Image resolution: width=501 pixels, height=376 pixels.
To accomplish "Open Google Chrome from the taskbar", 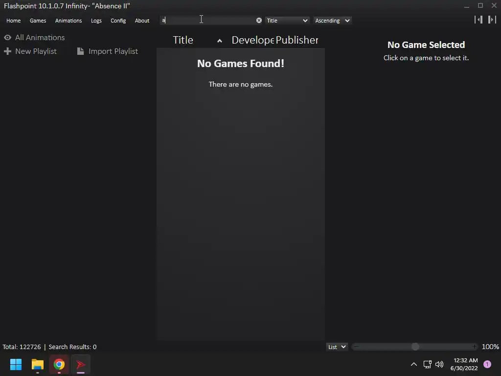I will click(59, 364).
